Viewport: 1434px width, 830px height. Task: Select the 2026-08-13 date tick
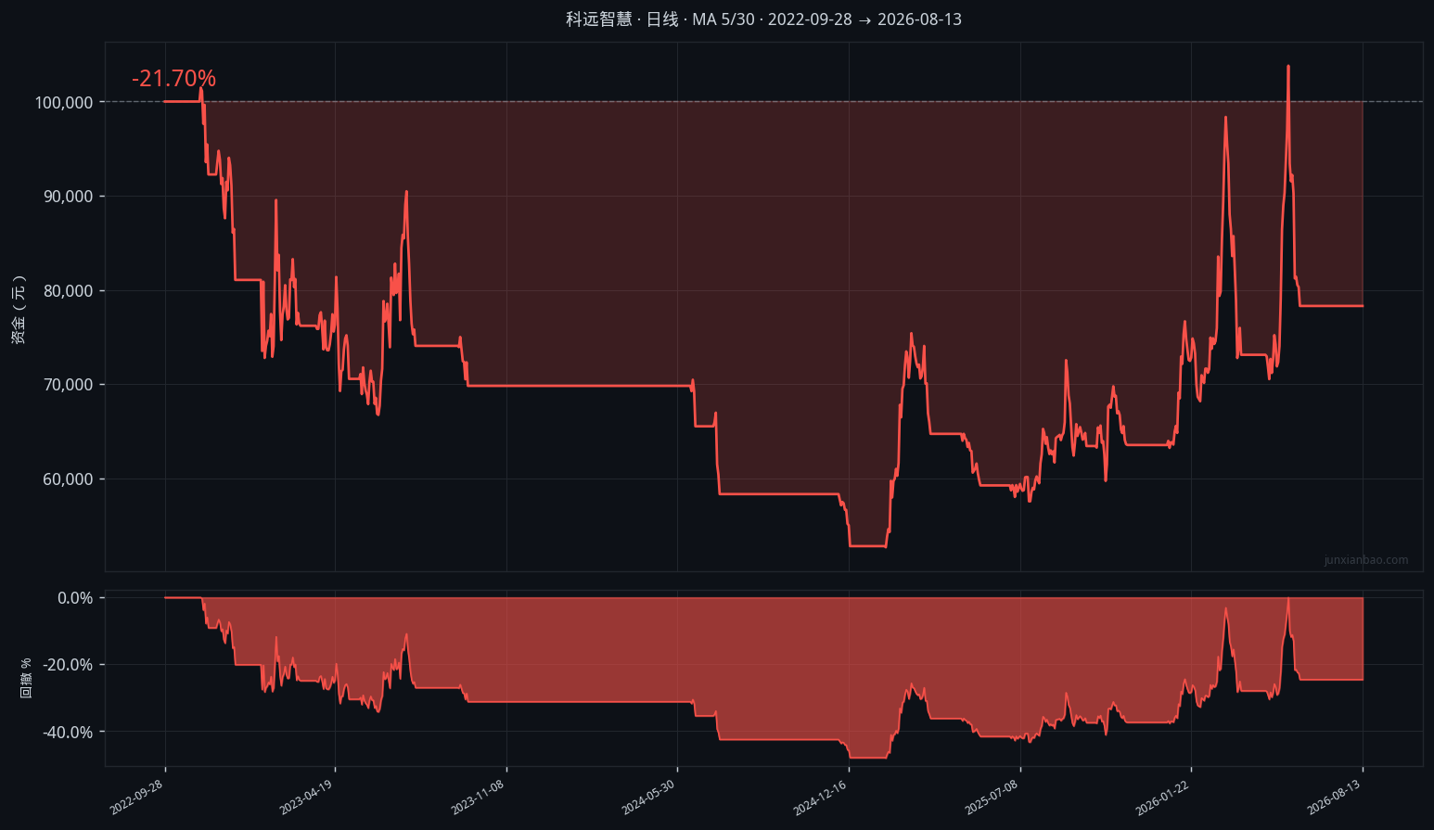1334,798
